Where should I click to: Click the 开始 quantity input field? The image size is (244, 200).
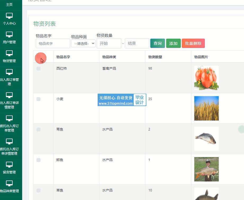tap(109, 43)
